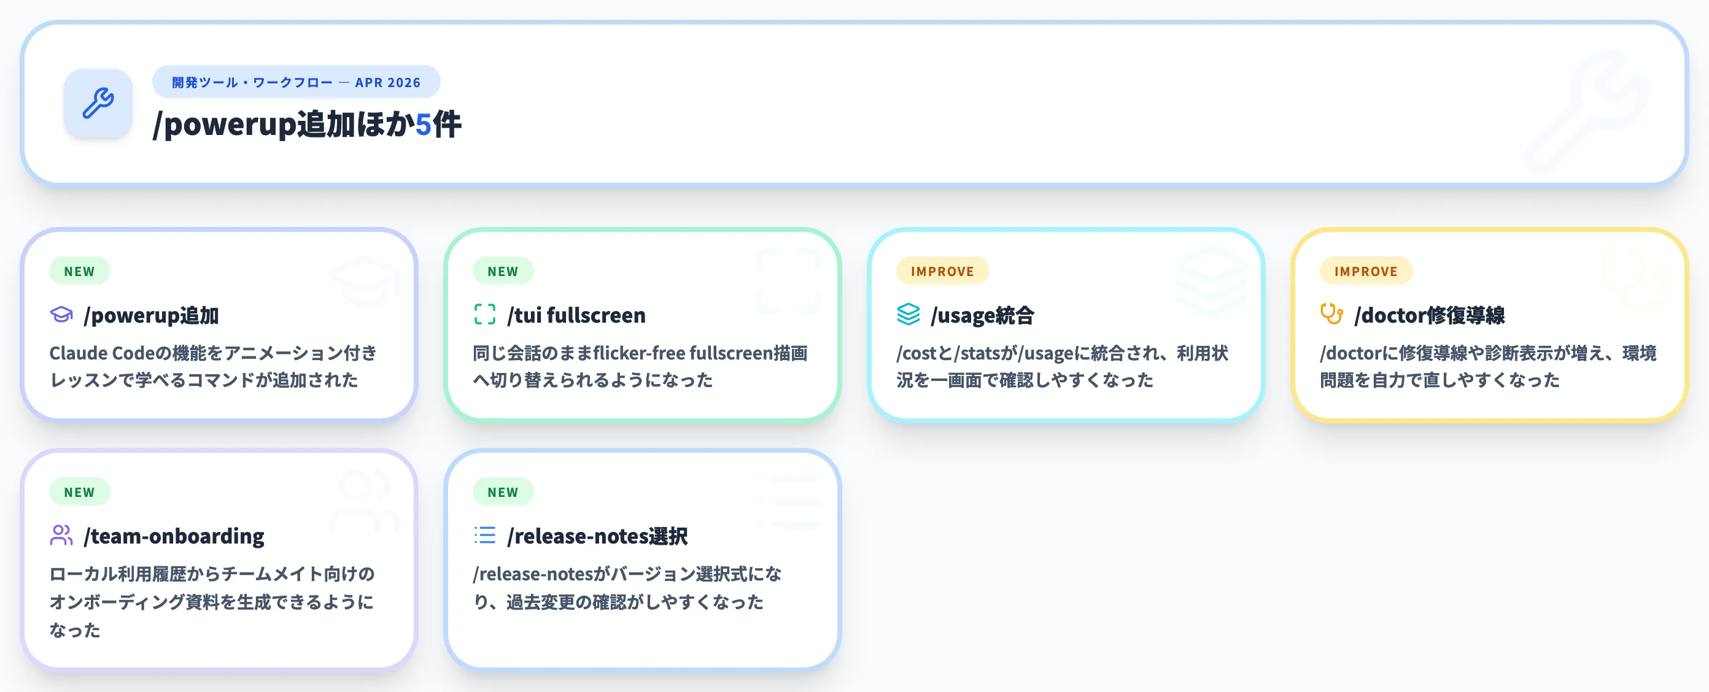Click the list icon beside /release-notes選択
The image size is (1709, 692).
(485, 535)
